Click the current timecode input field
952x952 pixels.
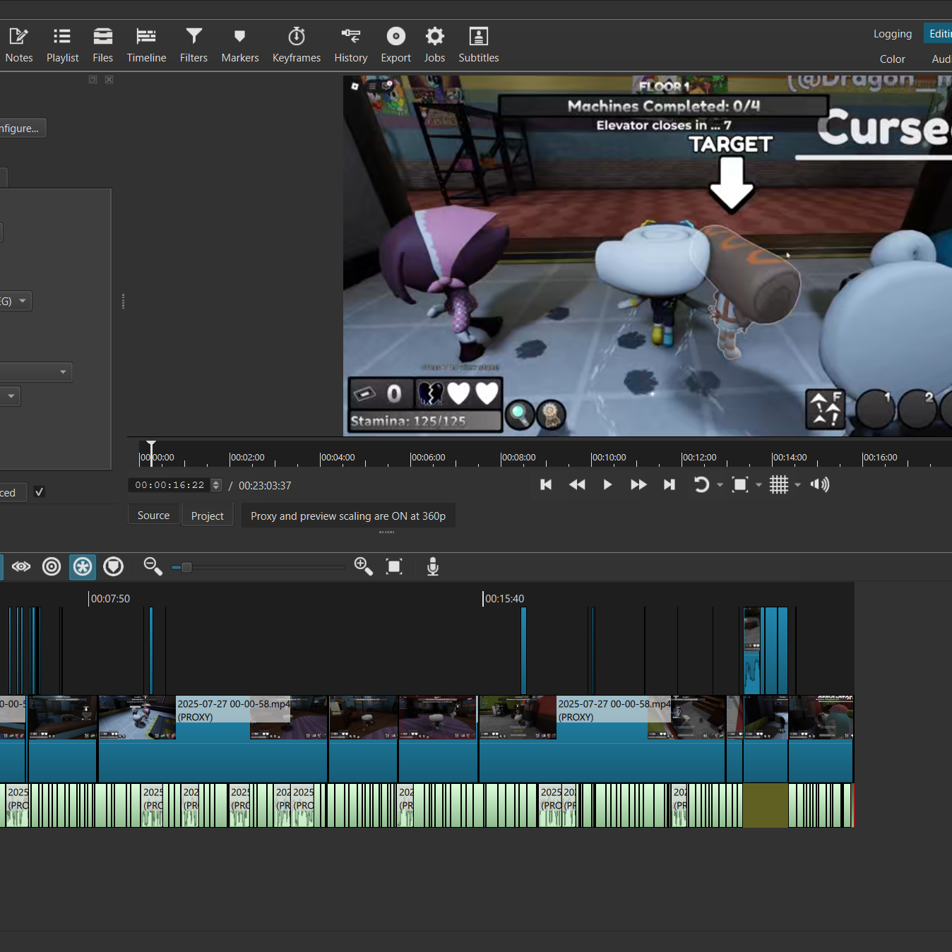(169, 485)
